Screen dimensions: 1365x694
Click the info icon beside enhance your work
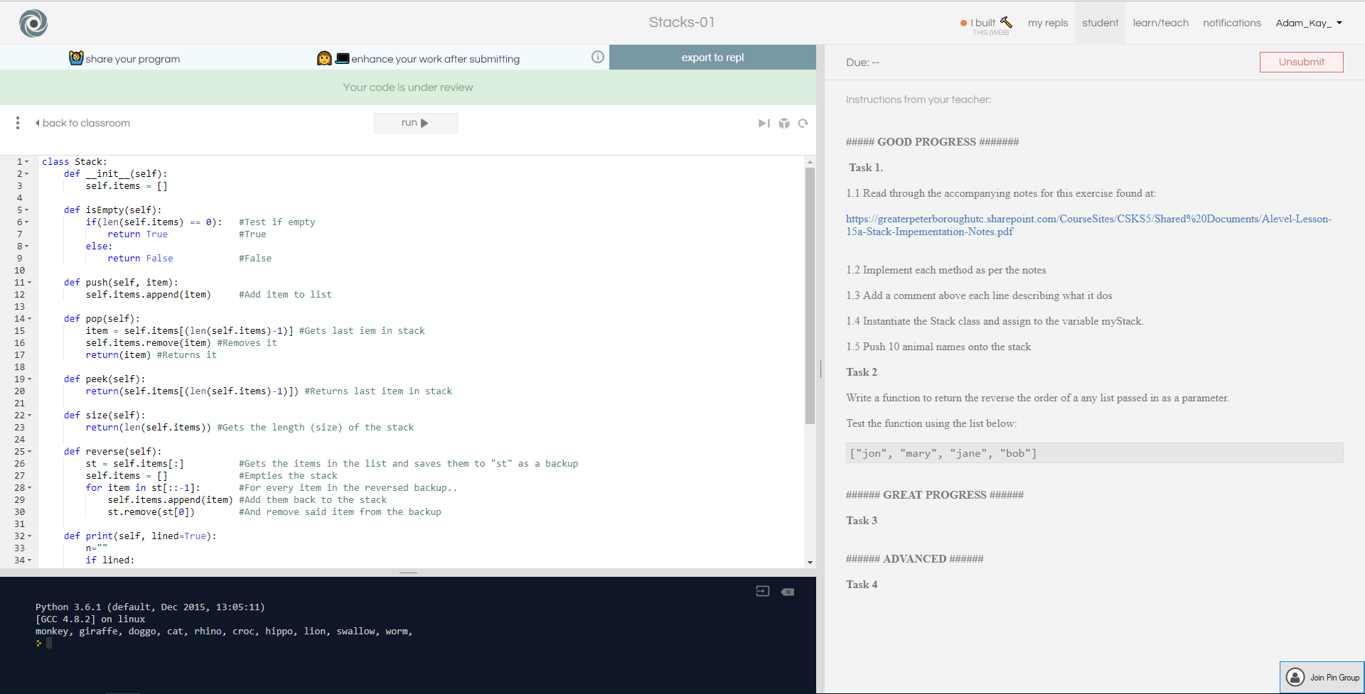click(x=598, y=57)
